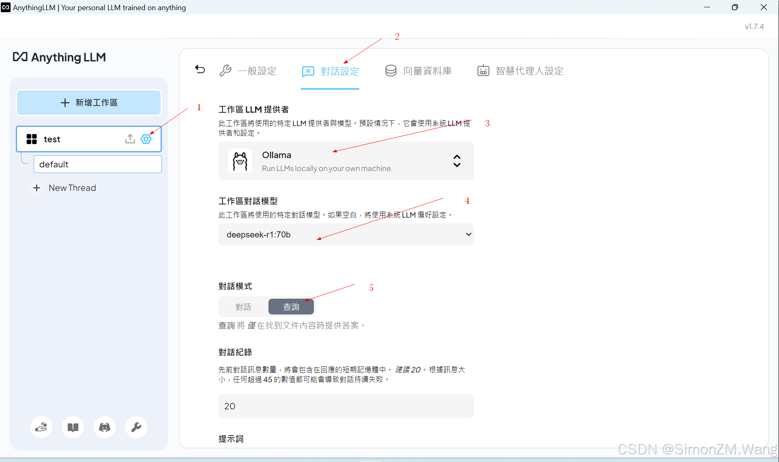This screenshot has height=462, width=779.
Task: Select the 查詢 query mode option
Action: (x=291, y=307)
